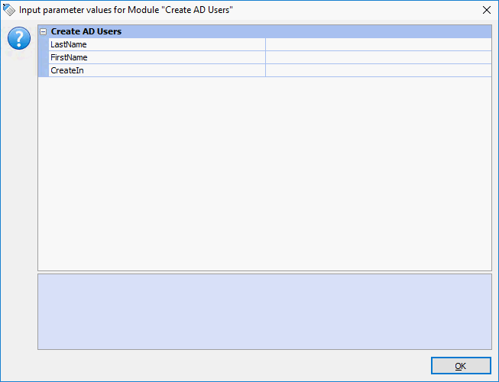Click the FirstName value field
Image resolution: width=499 pixels, height=382 pixels.
(377, 57)
